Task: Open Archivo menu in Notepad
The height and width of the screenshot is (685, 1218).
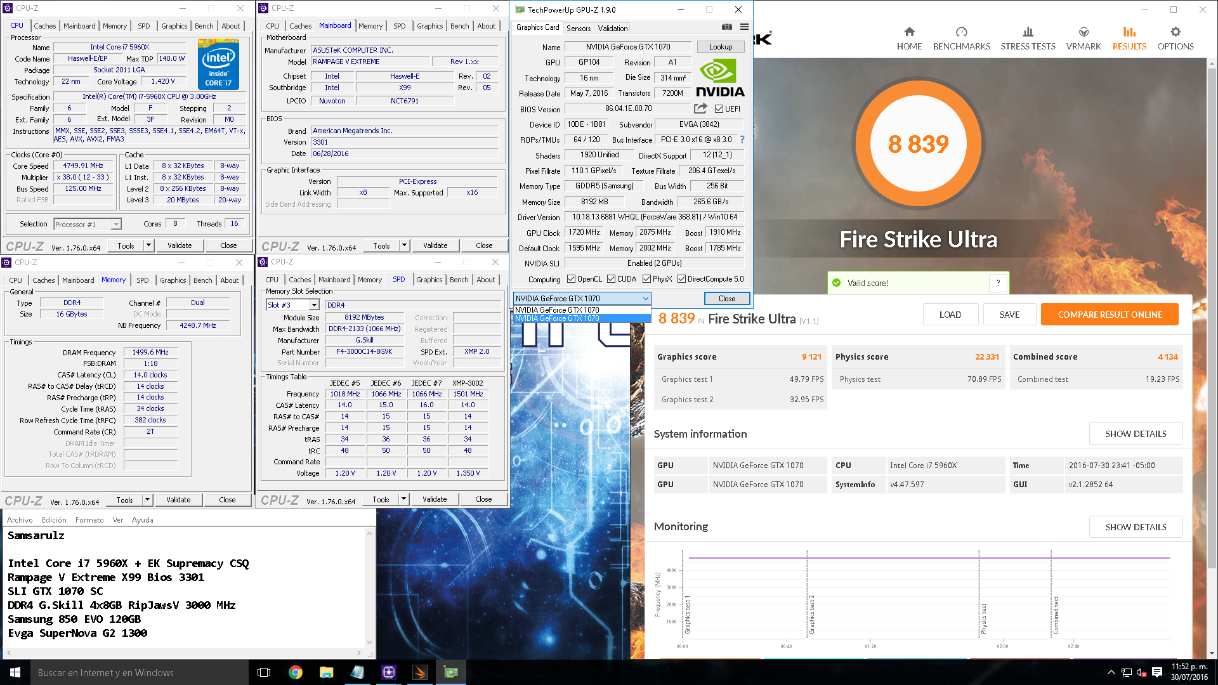Action: click(x=20, y=520)
